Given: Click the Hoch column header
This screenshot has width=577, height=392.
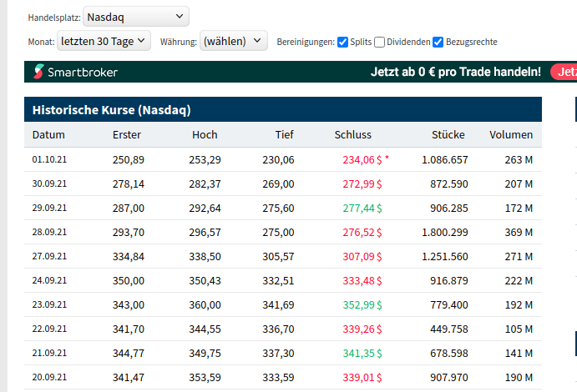Looking at the screenshot, I should tap(205, 134).
